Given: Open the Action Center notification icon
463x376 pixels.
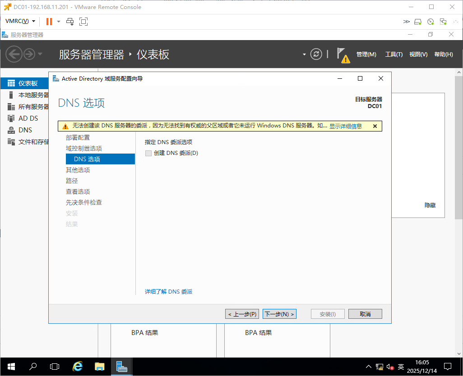Looking at the screenshot, I should coord(448,367).
